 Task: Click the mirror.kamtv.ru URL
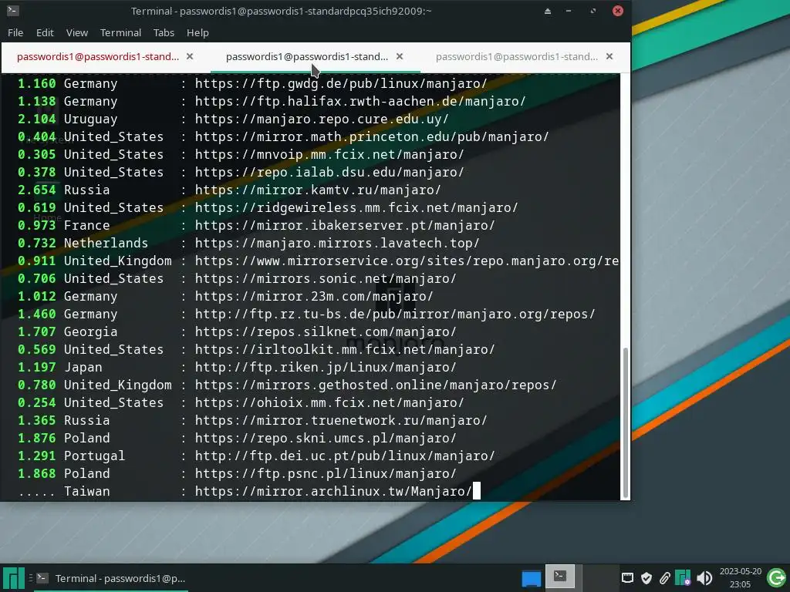click(x=318, y=190)
